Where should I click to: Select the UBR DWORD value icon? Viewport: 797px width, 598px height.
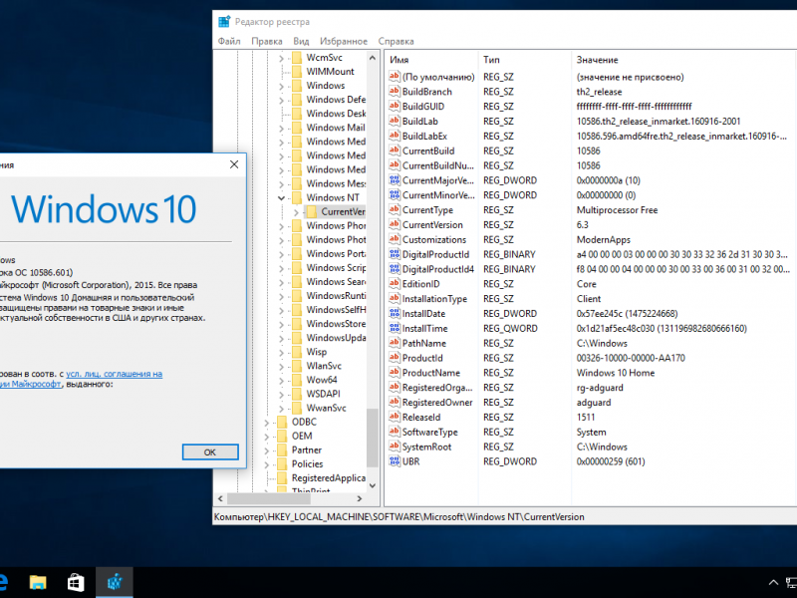click(x=394, y=461)
